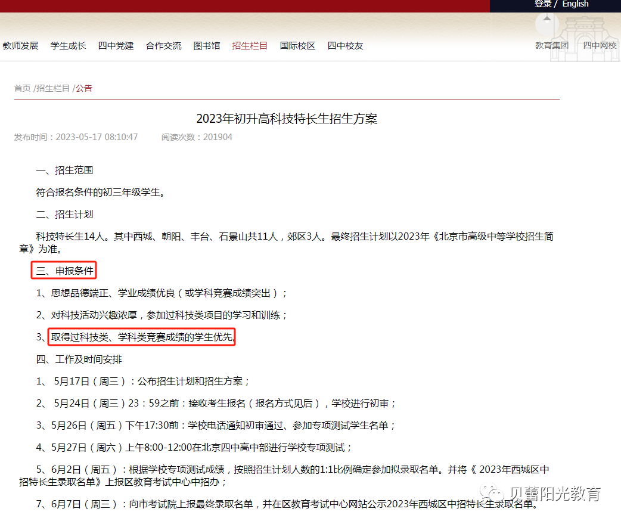Click the read count 阅读次数：201904
Viewport: 621px width, 521px height.
(197, 137)
